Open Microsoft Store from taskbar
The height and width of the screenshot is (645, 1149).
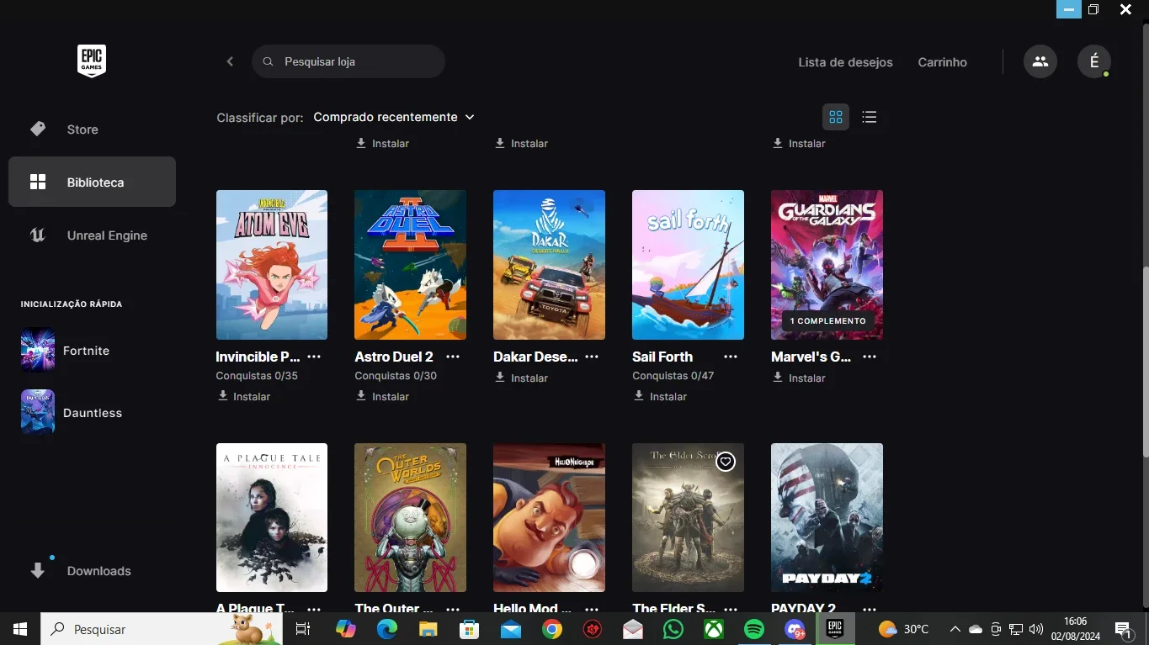(x=470, y=629)
